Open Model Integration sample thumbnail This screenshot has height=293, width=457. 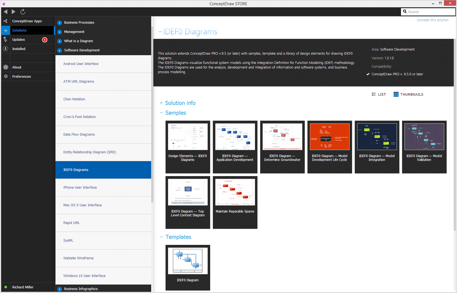377,147
